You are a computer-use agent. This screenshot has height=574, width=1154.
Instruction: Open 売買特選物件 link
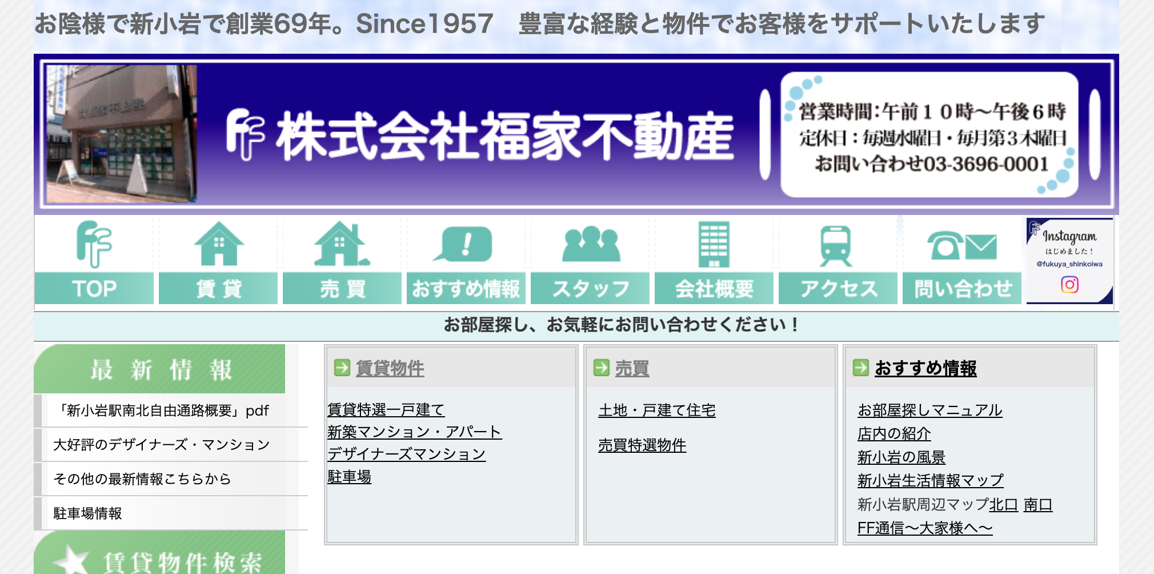(642, 445)
